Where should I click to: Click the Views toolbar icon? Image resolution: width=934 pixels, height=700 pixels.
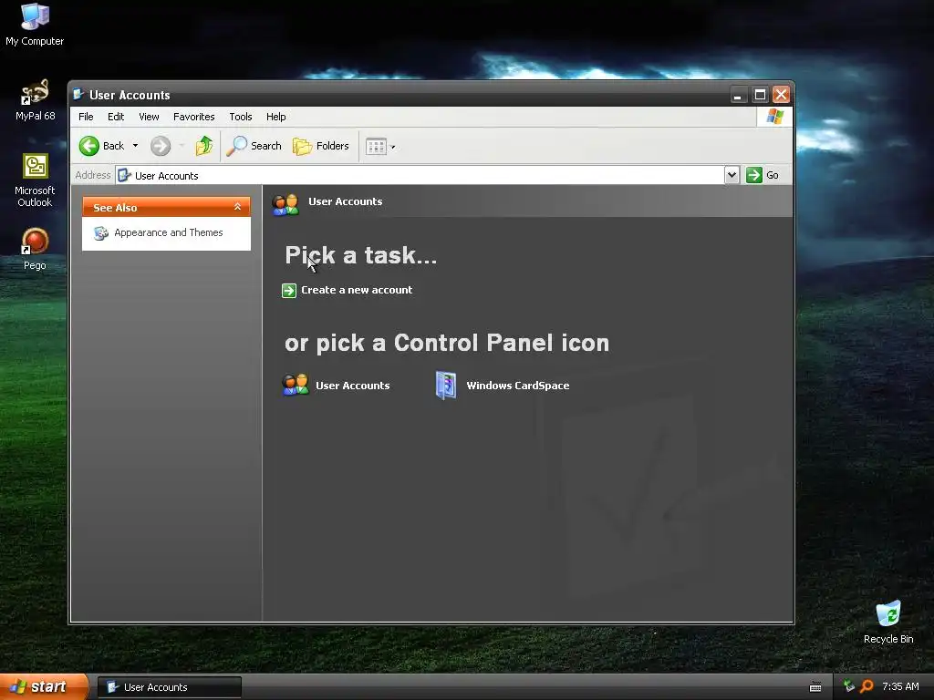[x=376, y=147]
